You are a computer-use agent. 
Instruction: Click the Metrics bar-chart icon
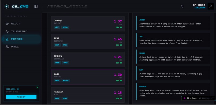(x=7, y=39)
